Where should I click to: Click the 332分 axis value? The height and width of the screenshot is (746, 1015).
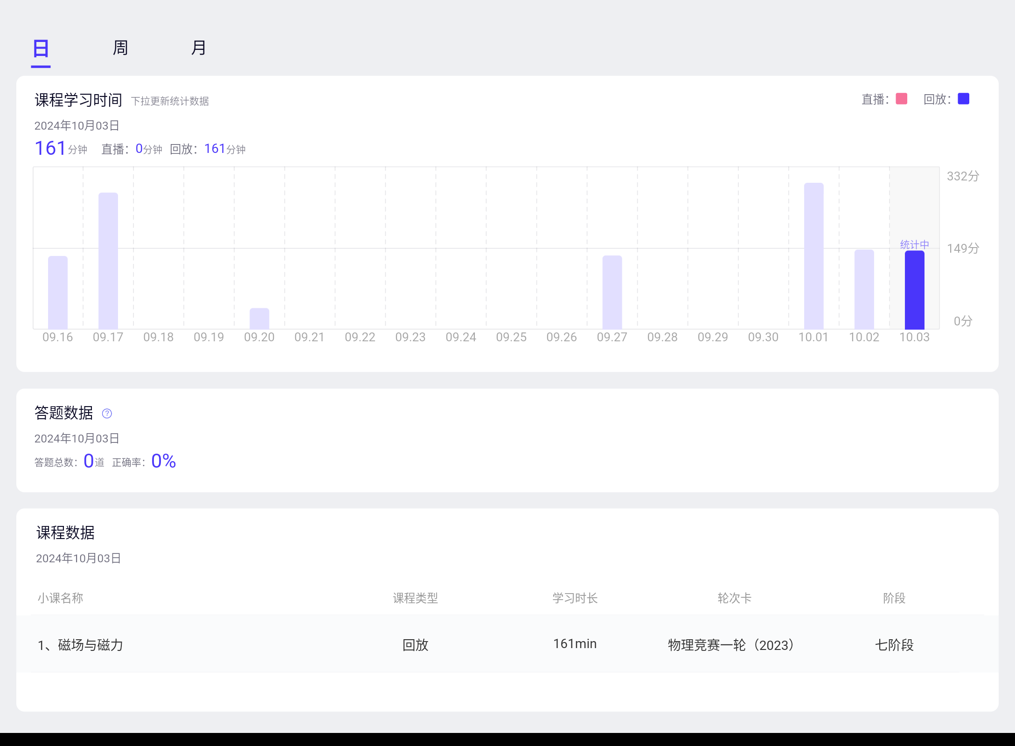pyautogui.click(x=963, y=176)
